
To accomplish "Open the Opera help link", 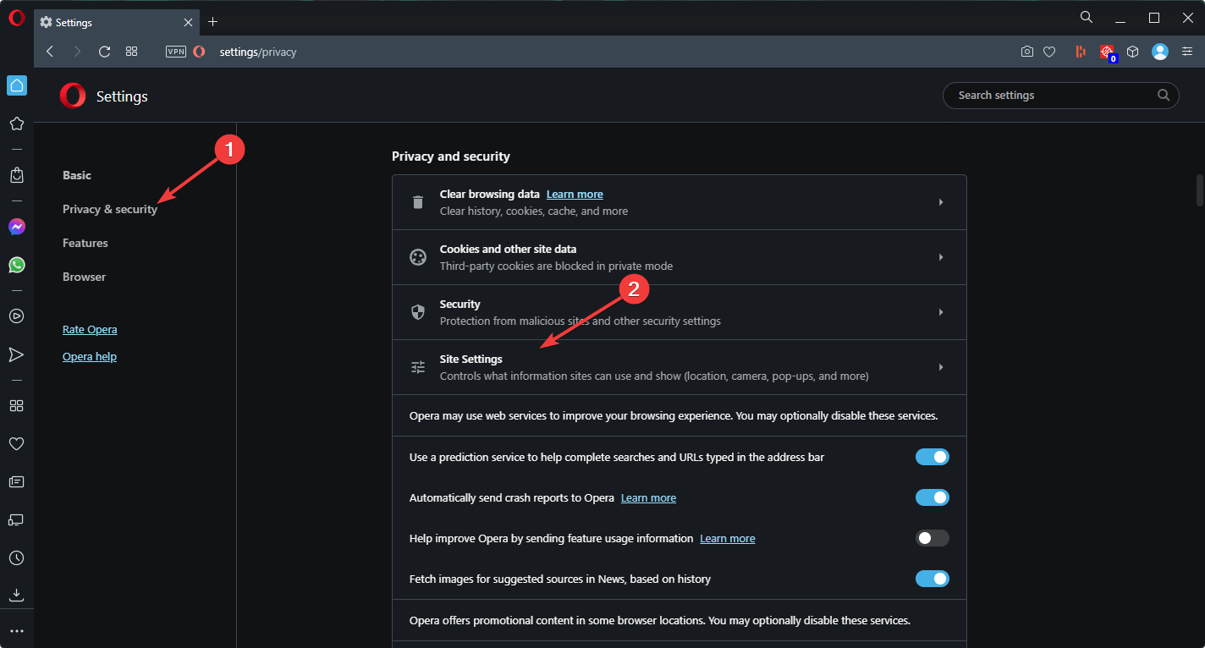I will [90, 356].
